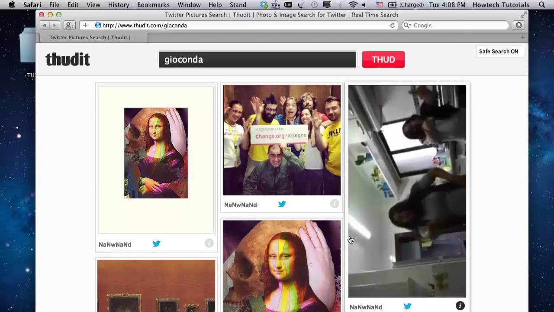Click the Safari back arrow button
Image resolution: width=554 pixels, height=312 pixels.
coord(44,25)
